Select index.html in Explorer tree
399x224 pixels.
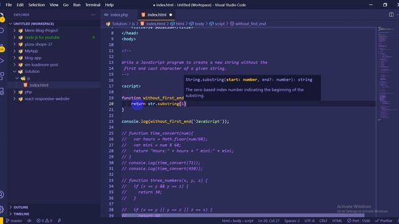click(39, 85)
